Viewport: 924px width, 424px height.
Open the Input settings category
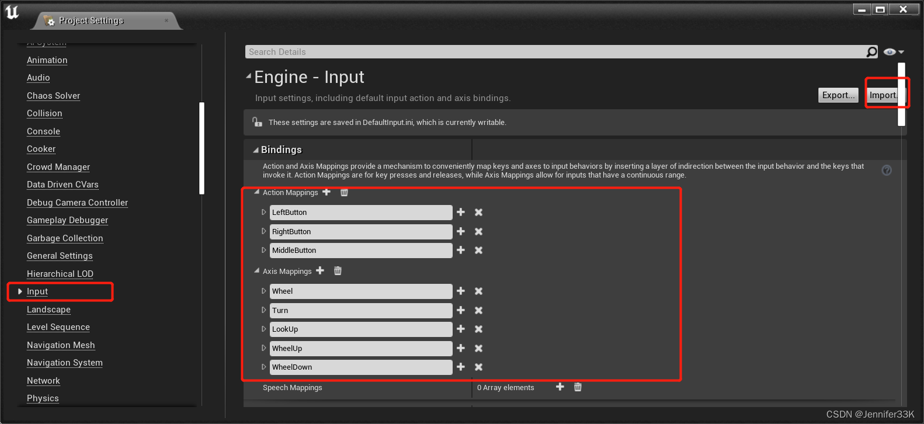pyautogui.click(x=37, y=291)
